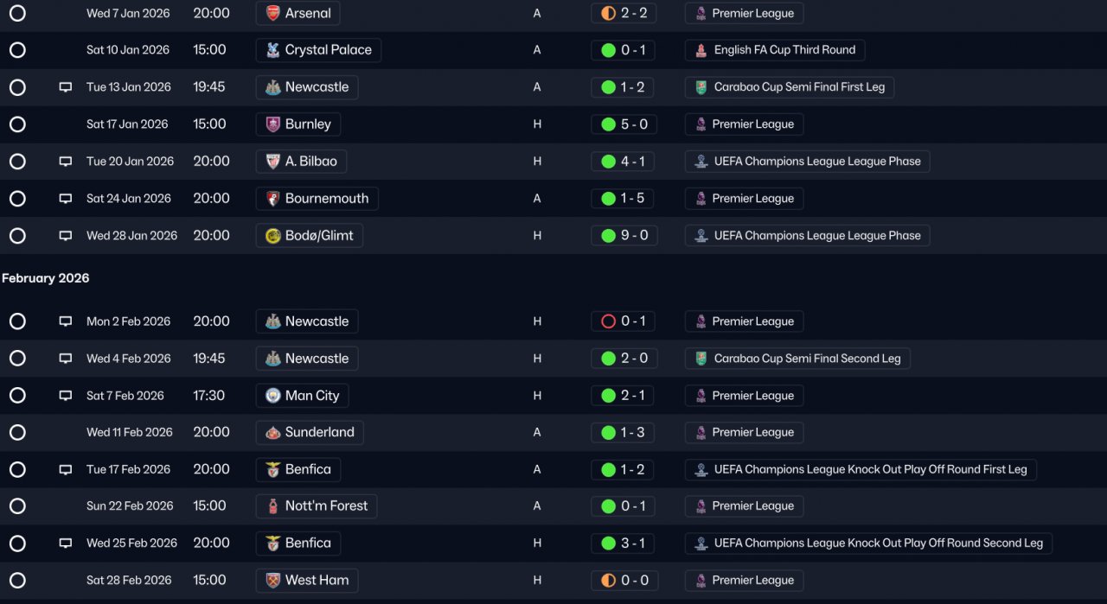Image resolution: width=1107 pixels, height=604 pixels.
Task: Select the radio circle for the West Ham fixture
Action: pos(17,581)
